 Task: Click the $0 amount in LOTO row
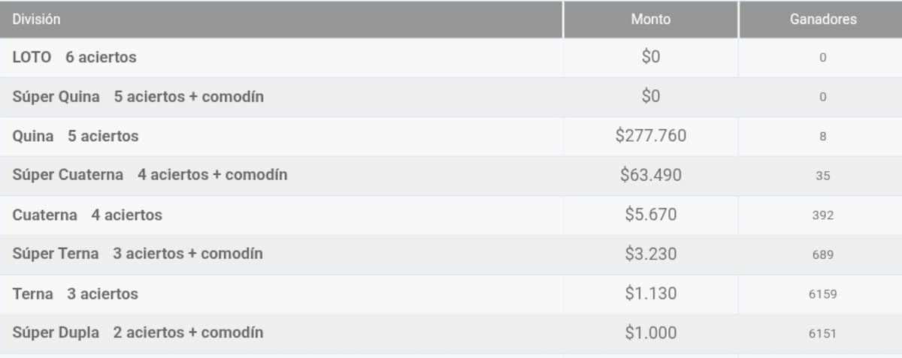[x=650, y=57]
